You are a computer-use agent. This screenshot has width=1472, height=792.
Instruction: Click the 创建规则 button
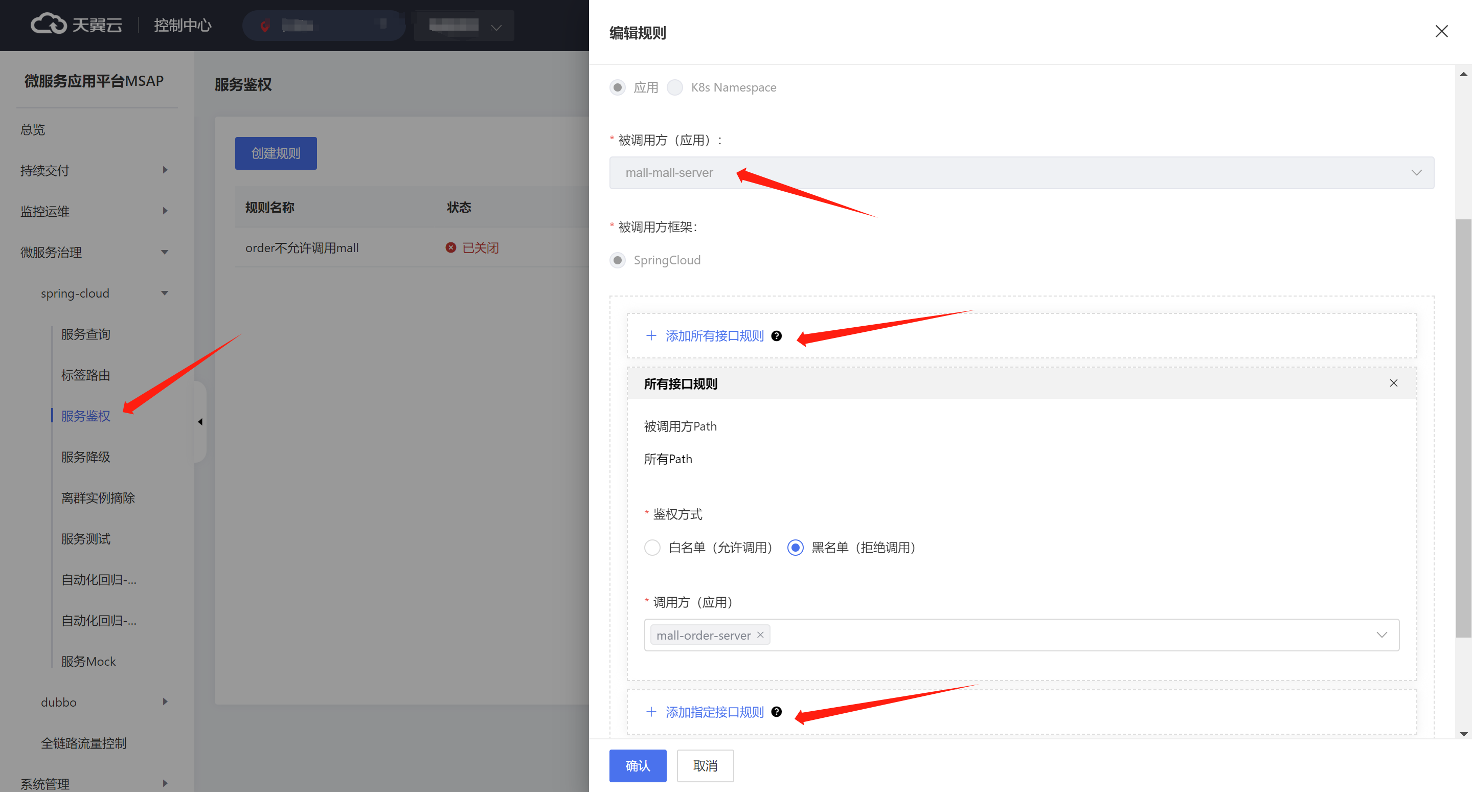(276, 153)
